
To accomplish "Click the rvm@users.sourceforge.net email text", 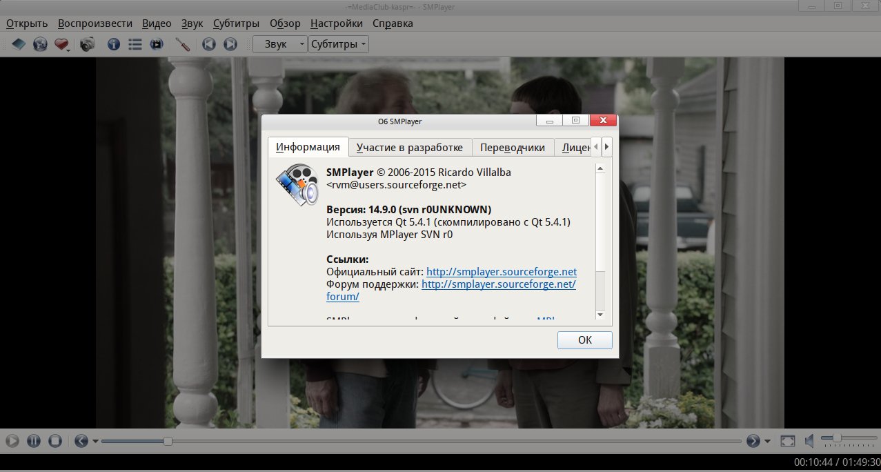I will (x=396, y=184).
